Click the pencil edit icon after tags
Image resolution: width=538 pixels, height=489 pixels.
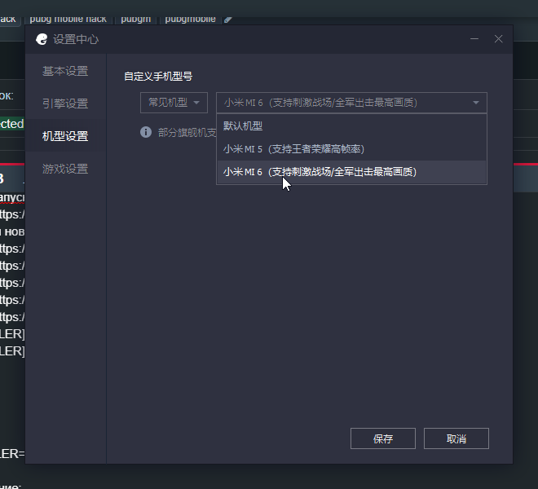(x=228, y=20)
